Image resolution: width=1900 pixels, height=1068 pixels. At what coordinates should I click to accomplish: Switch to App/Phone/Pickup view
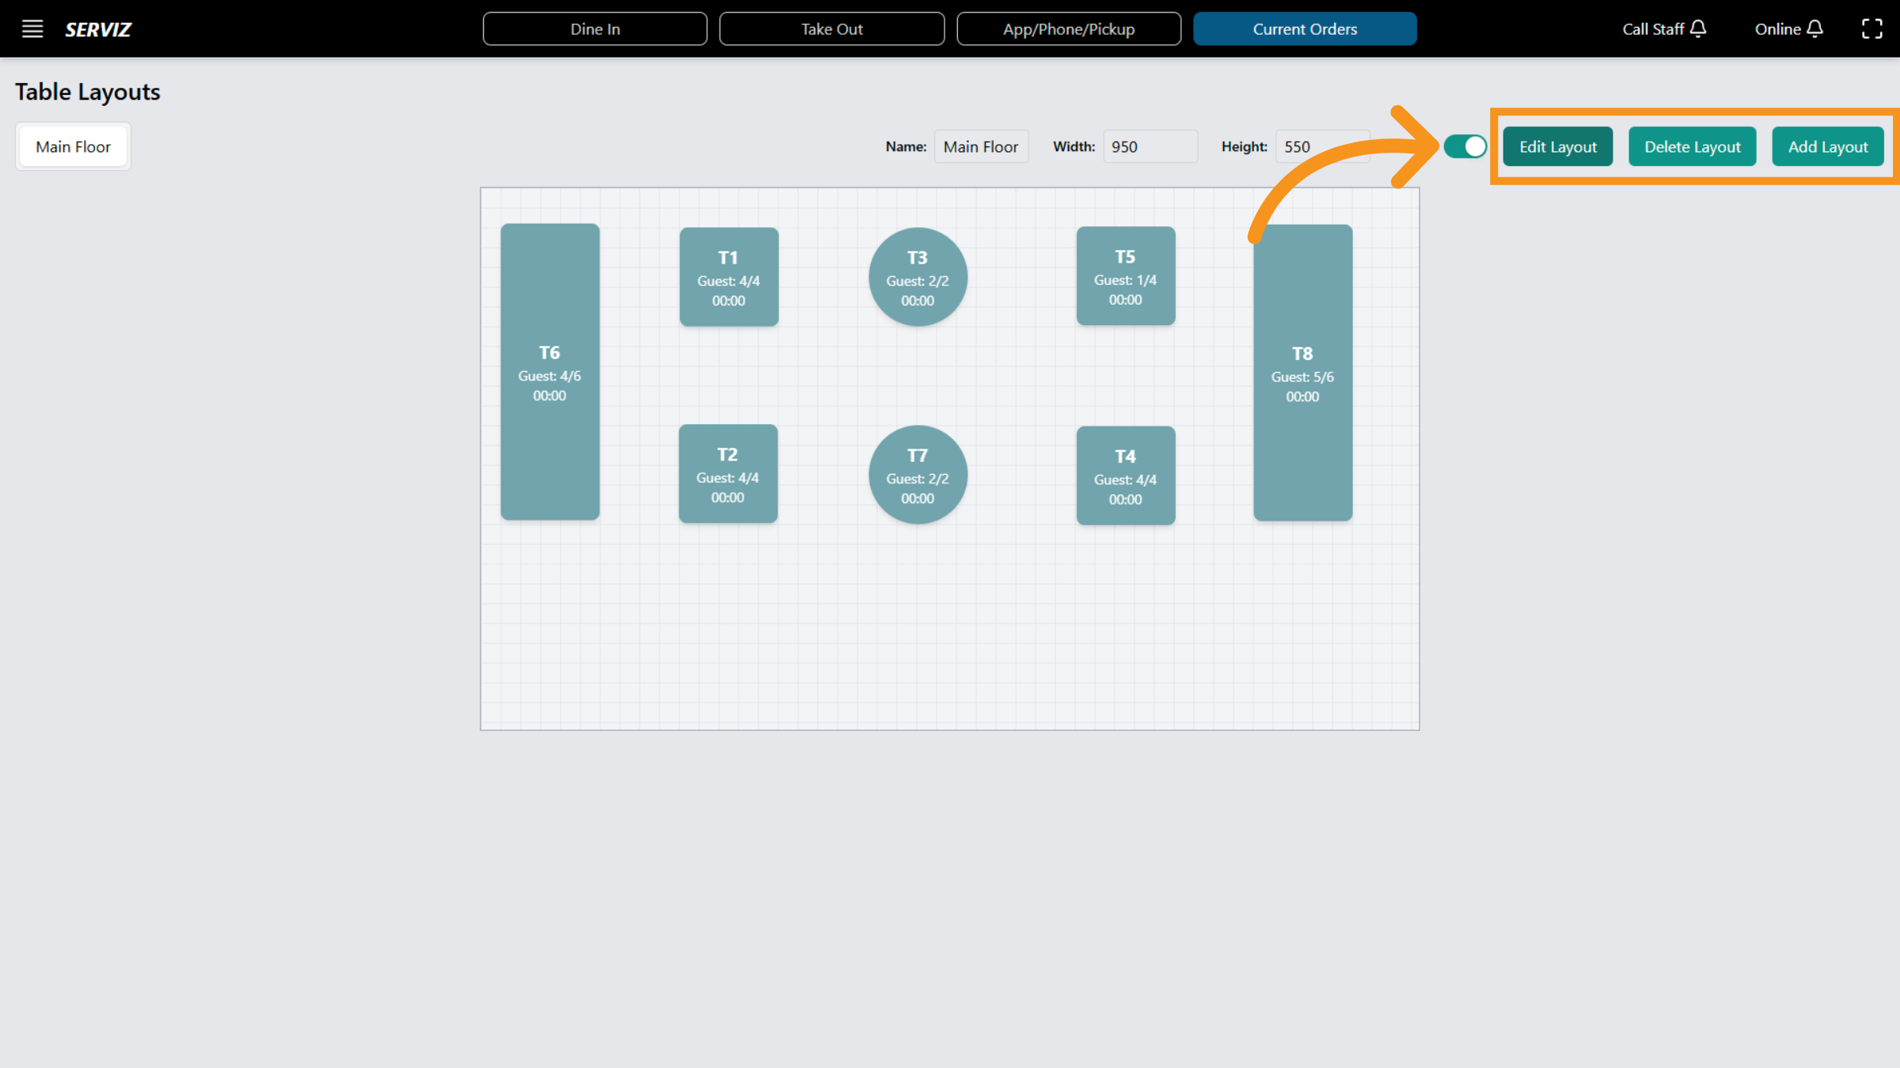click(x=1069, y=28)
